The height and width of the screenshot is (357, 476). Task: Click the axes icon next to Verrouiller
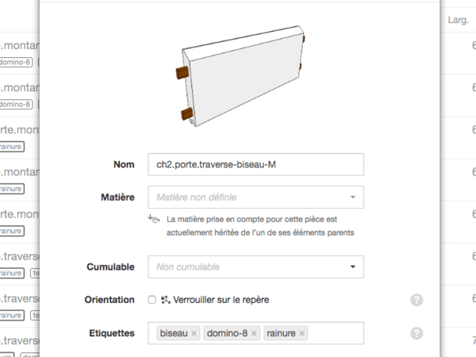coord(166,300)
